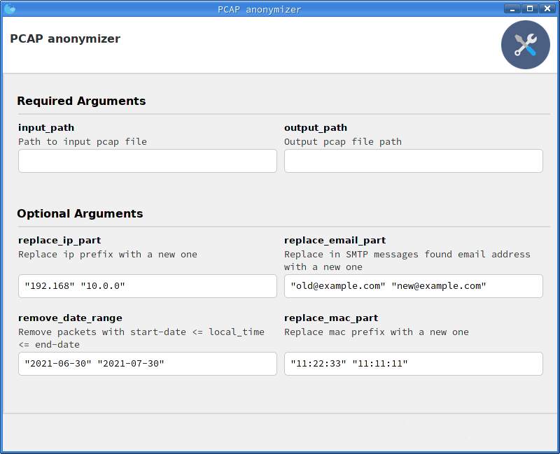560x454 pixels.
Task: Click the bold replace_ip_part label
Action: point(59,240)
